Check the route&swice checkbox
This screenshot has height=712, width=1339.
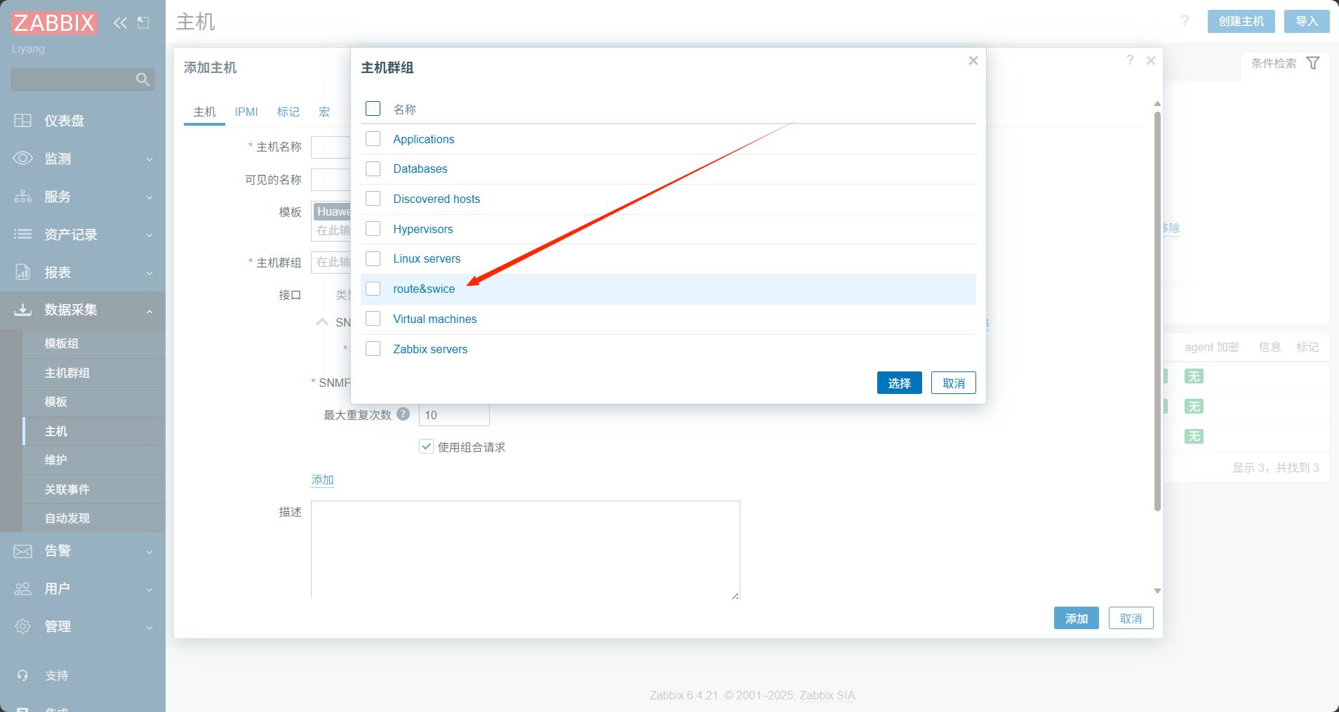tap(373, 289)
